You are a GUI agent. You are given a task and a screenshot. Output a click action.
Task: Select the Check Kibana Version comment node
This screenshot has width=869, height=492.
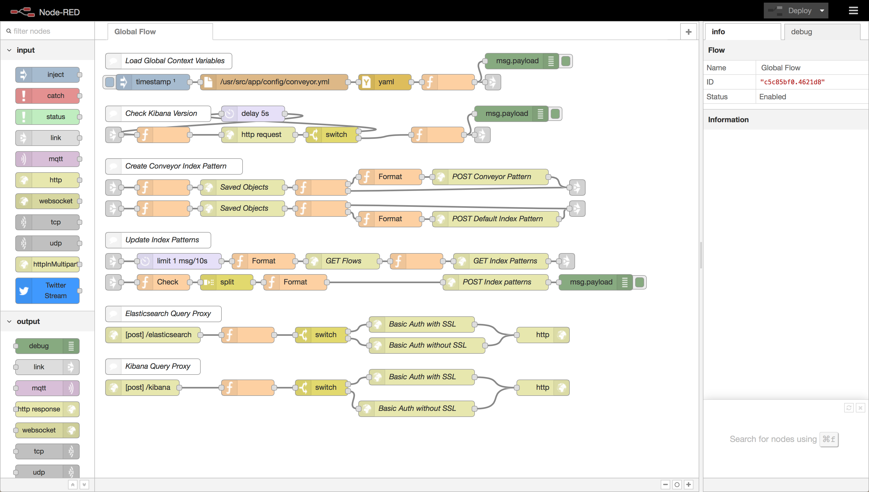coord(158,114)
